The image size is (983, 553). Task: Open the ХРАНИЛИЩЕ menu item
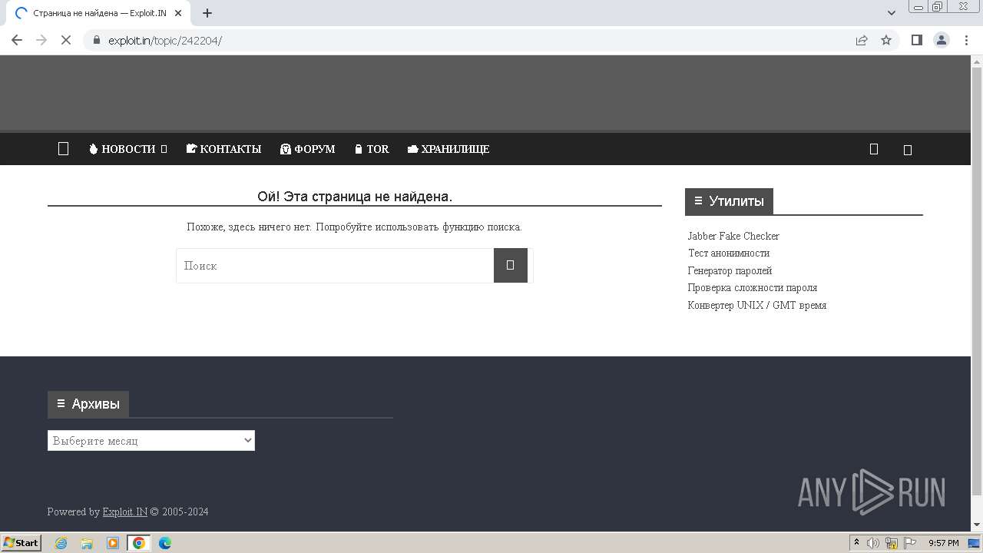[448, 149]
